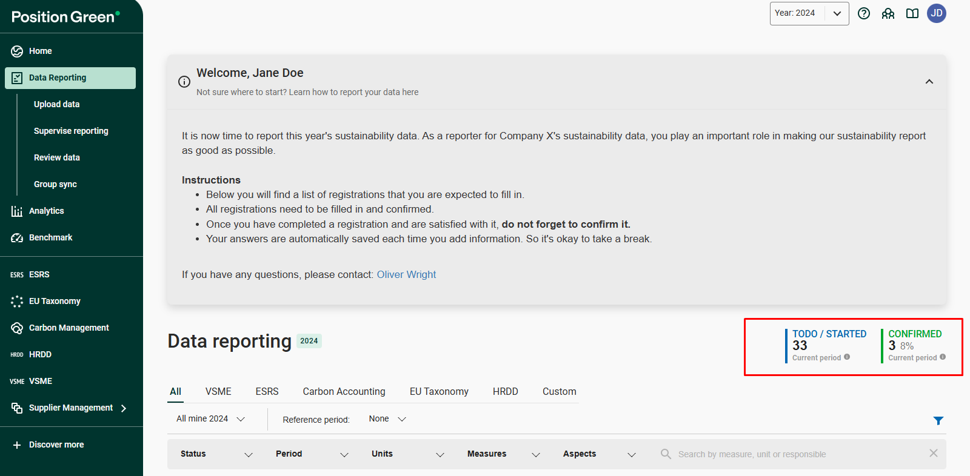Clear search with the X icon
Viewport: 970px width, 476px height.
(934, 453)
